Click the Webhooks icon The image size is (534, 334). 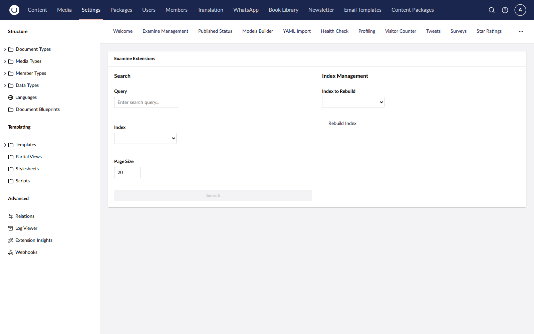coord(11,253)
